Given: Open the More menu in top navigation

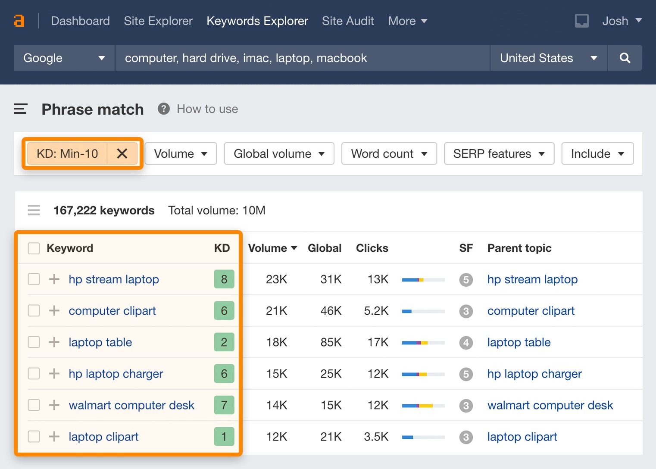Looking at the screenshot, I should (x=407, y=21).
